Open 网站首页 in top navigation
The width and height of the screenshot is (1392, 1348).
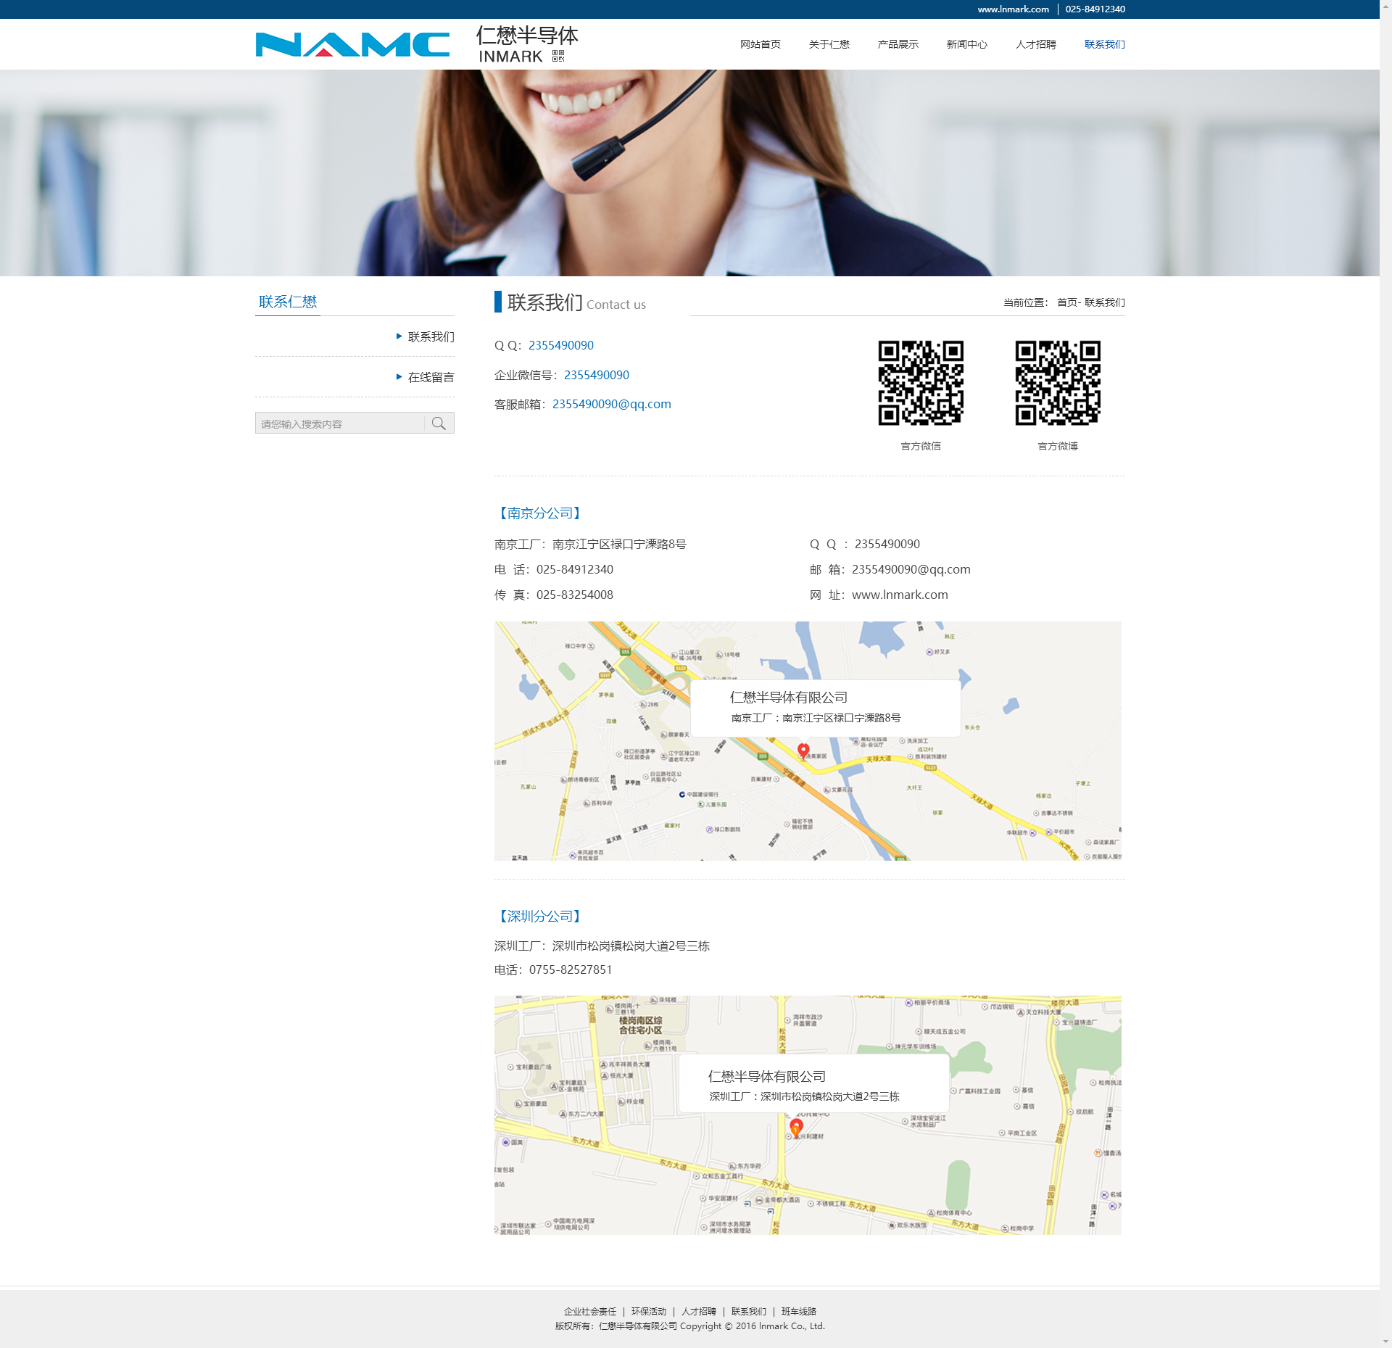tap(760, 44)
